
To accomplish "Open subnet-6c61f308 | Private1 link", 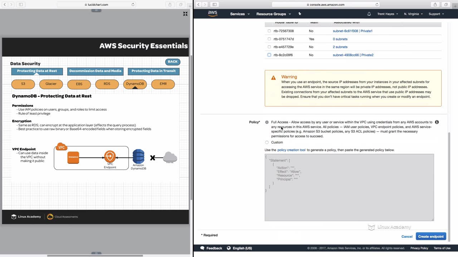I will point(352,31).
